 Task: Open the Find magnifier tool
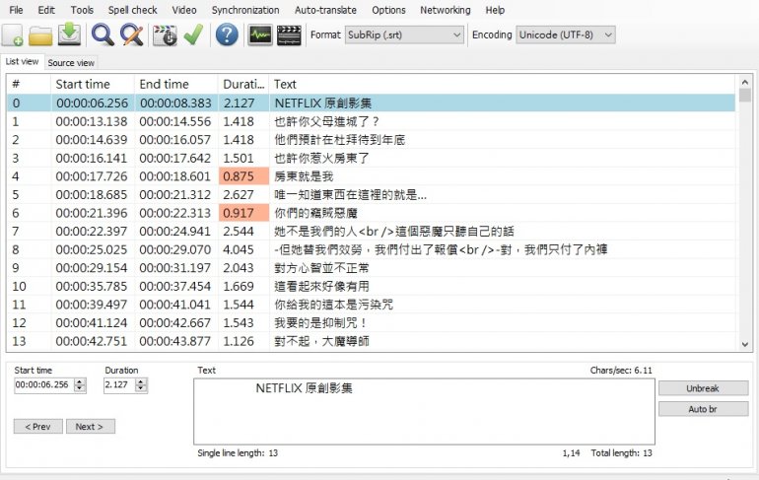(103, 34)
